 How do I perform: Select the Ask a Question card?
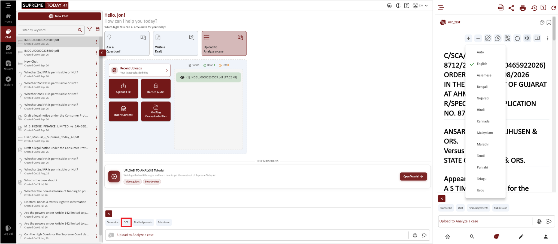click(x=127, y=43)
